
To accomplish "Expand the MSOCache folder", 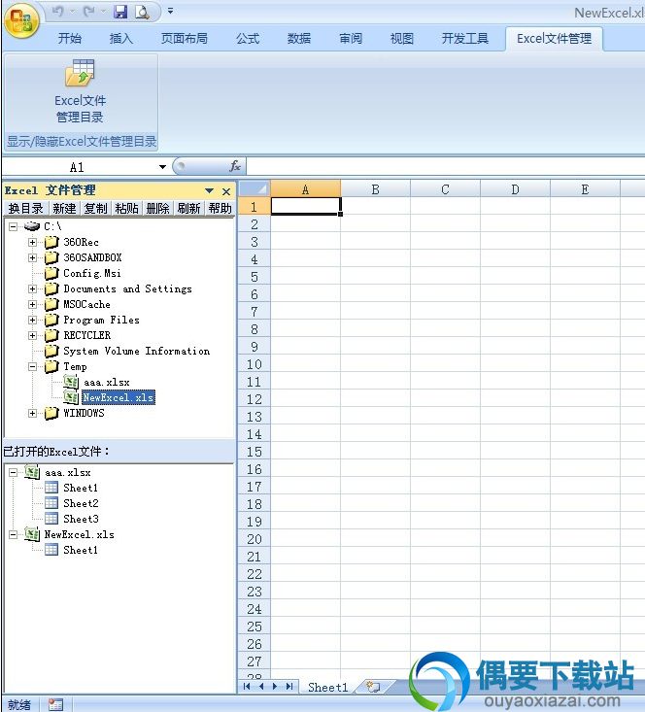I will pos(32,304).
